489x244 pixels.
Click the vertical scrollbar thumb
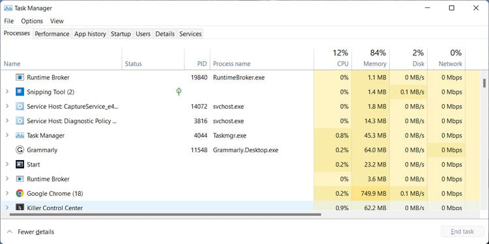click(x=484, y=83)
